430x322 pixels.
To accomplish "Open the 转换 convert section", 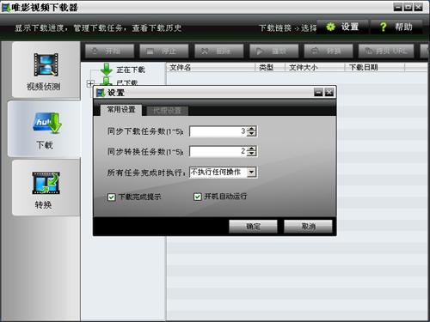I will tap(46, 188).
